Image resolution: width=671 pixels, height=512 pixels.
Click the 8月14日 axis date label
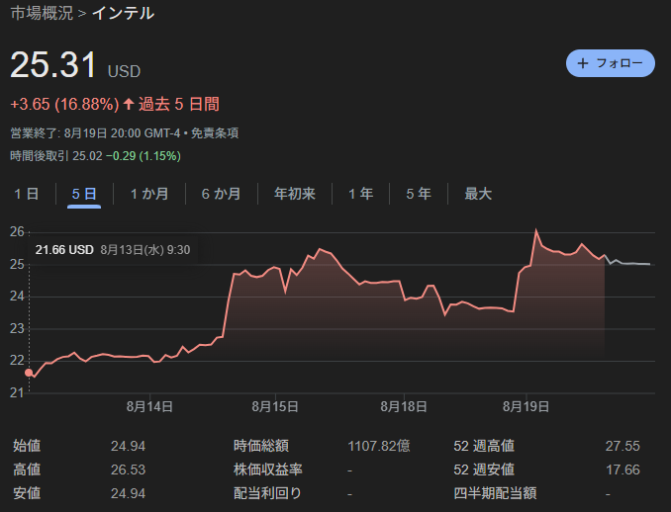tap(149, 406)
